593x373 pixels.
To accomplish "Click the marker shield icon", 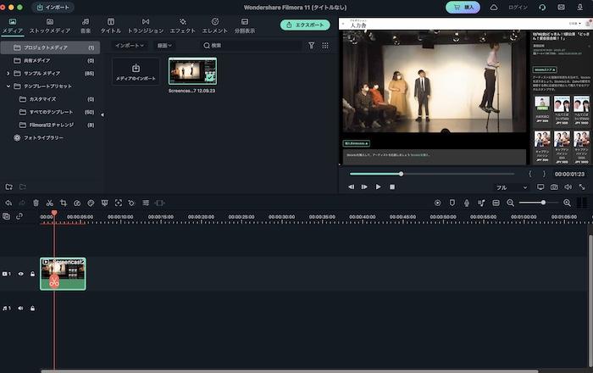I will [x=452, y=203].
